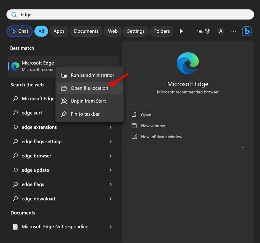Click the rewards trophy icon showing 196

(x=207, y=31)
